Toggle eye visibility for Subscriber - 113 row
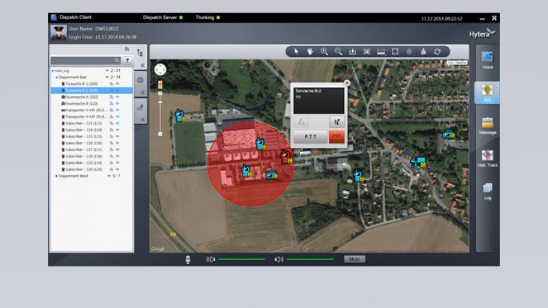Screen dimensions: 548x308 (117, 123)
